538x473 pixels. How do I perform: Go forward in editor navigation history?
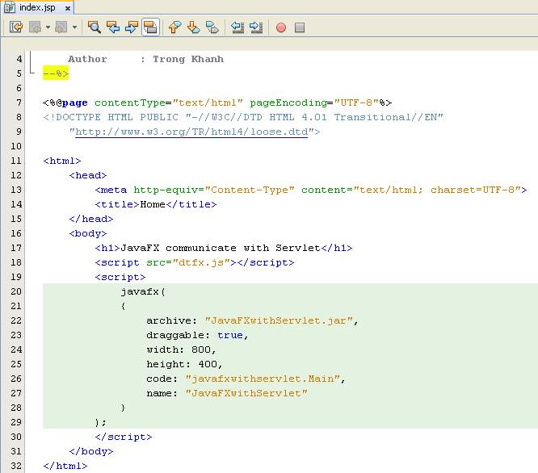61,27
